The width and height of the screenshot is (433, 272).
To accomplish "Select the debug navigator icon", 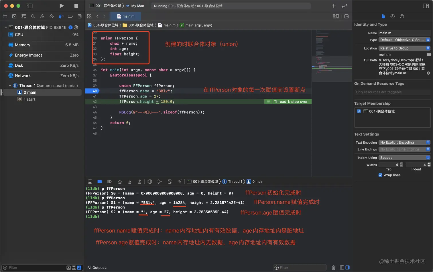I will [61, 16].
